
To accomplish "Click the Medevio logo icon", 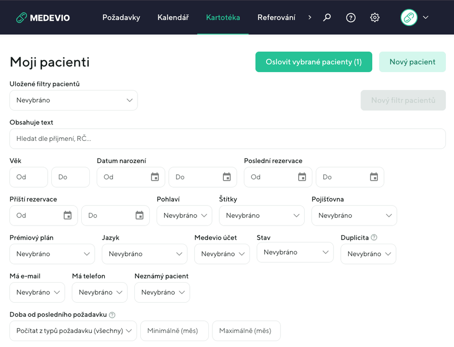I will (21, 18).
